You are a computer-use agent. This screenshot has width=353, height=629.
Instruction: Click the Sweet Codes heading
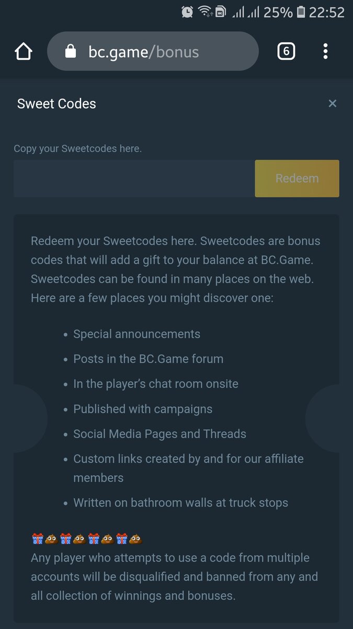click(56, 104)
